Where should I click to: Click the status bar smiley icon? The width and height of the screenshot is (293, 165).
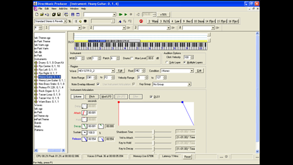click(x=226, y=156)
